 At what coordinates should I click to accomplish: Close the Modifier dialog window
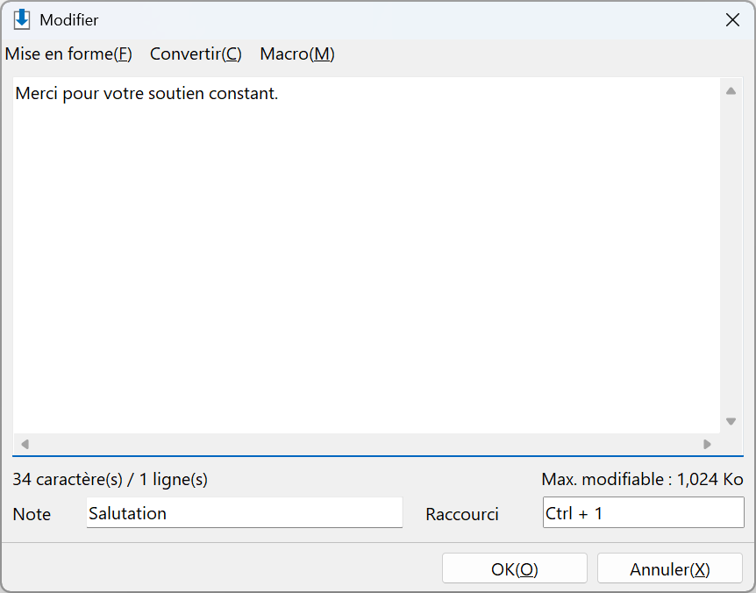click(732, 20)
